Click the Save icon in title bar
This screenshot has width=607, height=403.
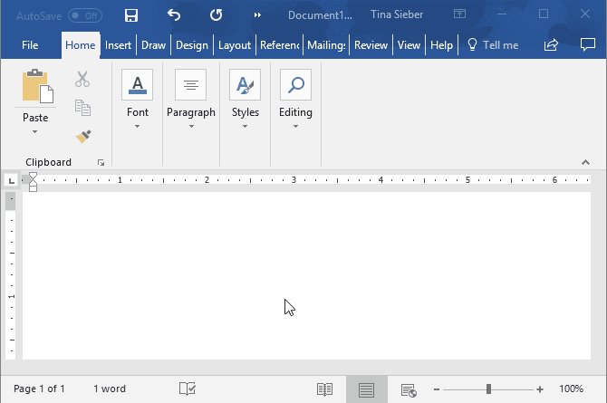(131, 15)
